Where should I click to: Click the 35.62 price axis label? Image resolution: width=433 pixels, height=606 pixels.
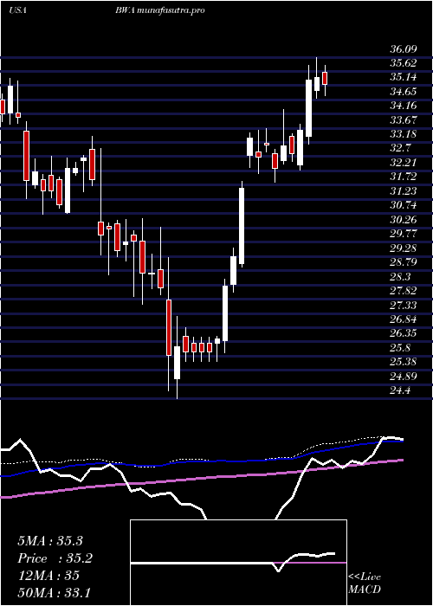click(x=403, y=63)
